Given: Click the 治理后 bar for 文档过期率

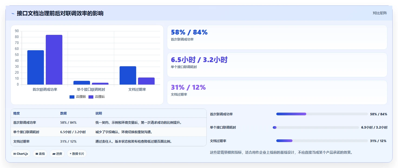Looking at the screenshot, I should 146,81.
